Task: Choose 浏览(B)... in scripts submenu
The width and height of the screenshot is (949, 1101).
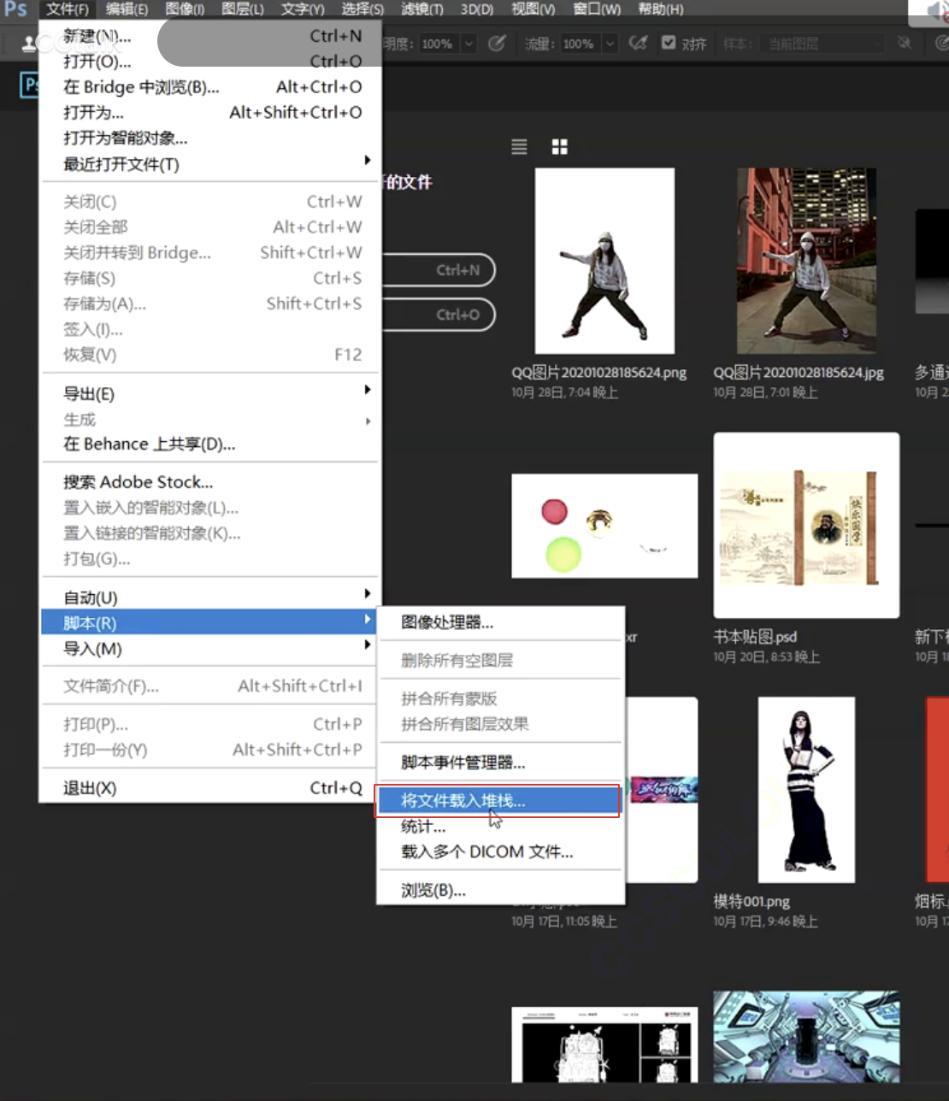Action: (500, 891)
